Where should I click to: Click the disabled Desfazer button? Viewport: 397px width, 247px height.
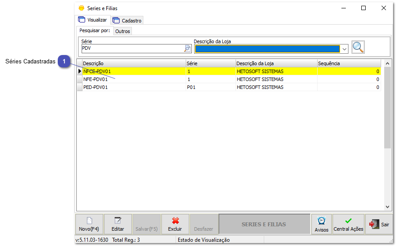[x=204, y=224]
